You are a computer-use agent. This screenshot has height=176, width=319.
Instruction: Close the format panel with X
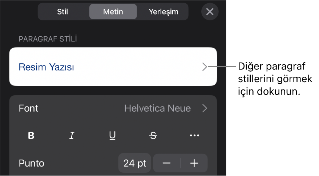(x=210, y=12)
